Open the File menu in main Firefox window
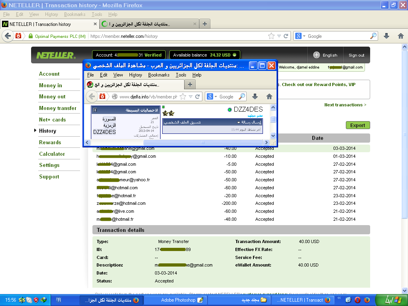408x306 pixels. 6,14
